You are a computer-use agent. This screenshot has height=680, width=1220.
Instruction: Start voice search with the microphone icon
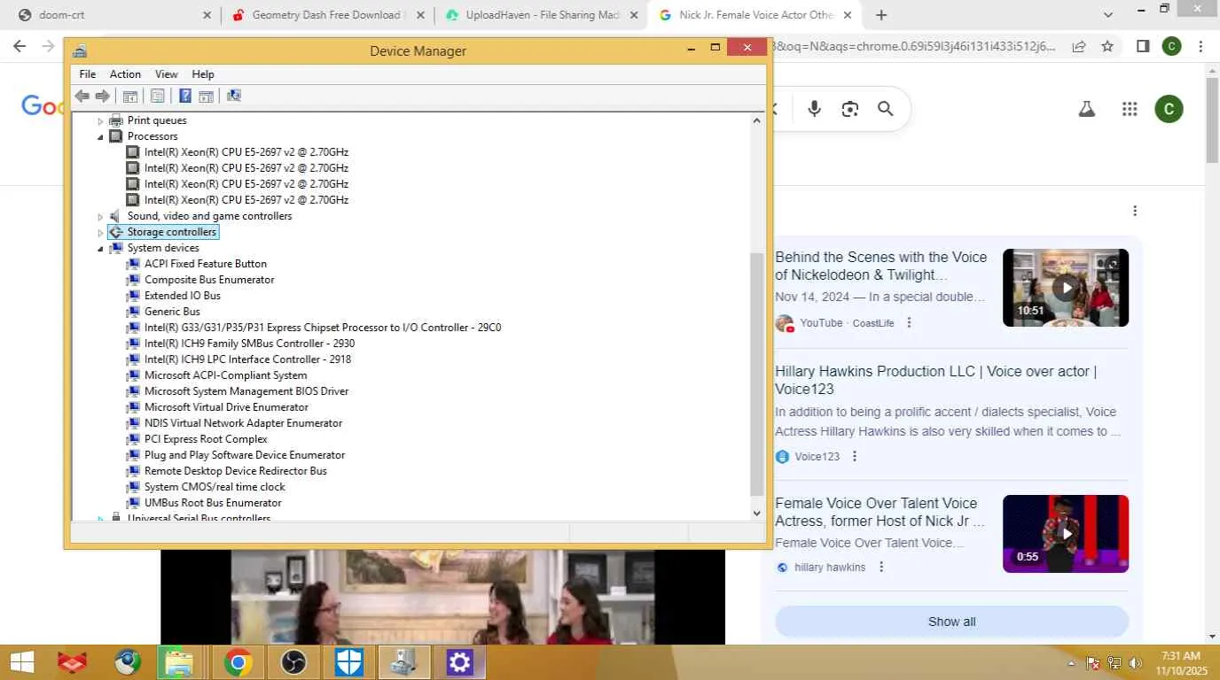(x=815, y=109)
